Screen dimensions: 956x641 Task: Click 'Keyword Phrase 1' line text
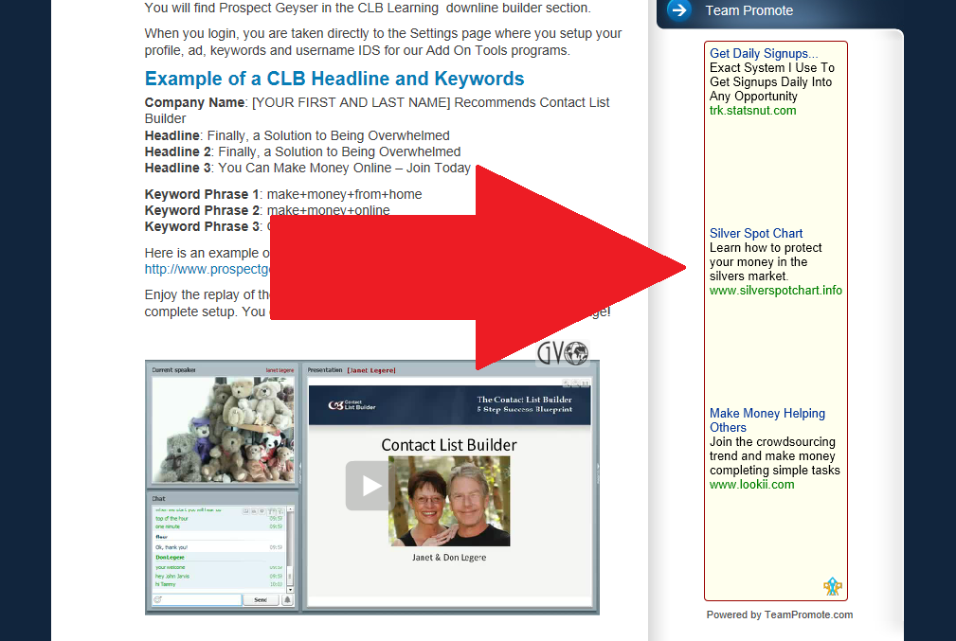[283, 194]
